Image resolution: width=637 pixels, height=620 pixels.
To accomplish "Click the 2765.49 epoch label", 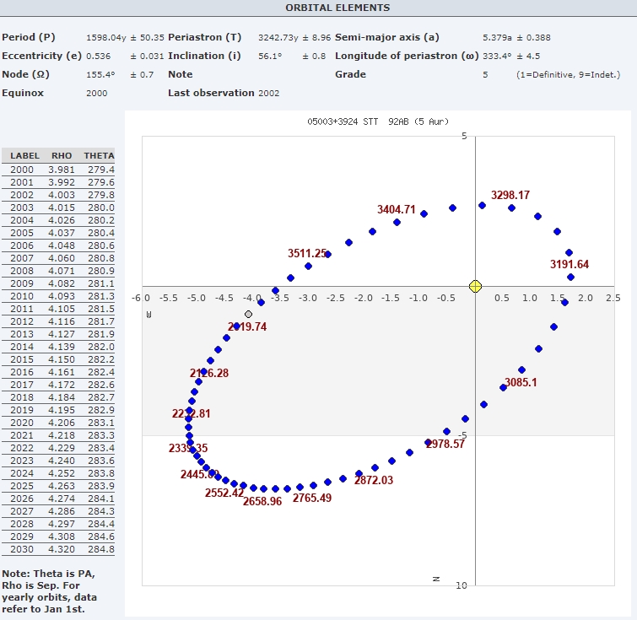I will [x=312, y=499].
